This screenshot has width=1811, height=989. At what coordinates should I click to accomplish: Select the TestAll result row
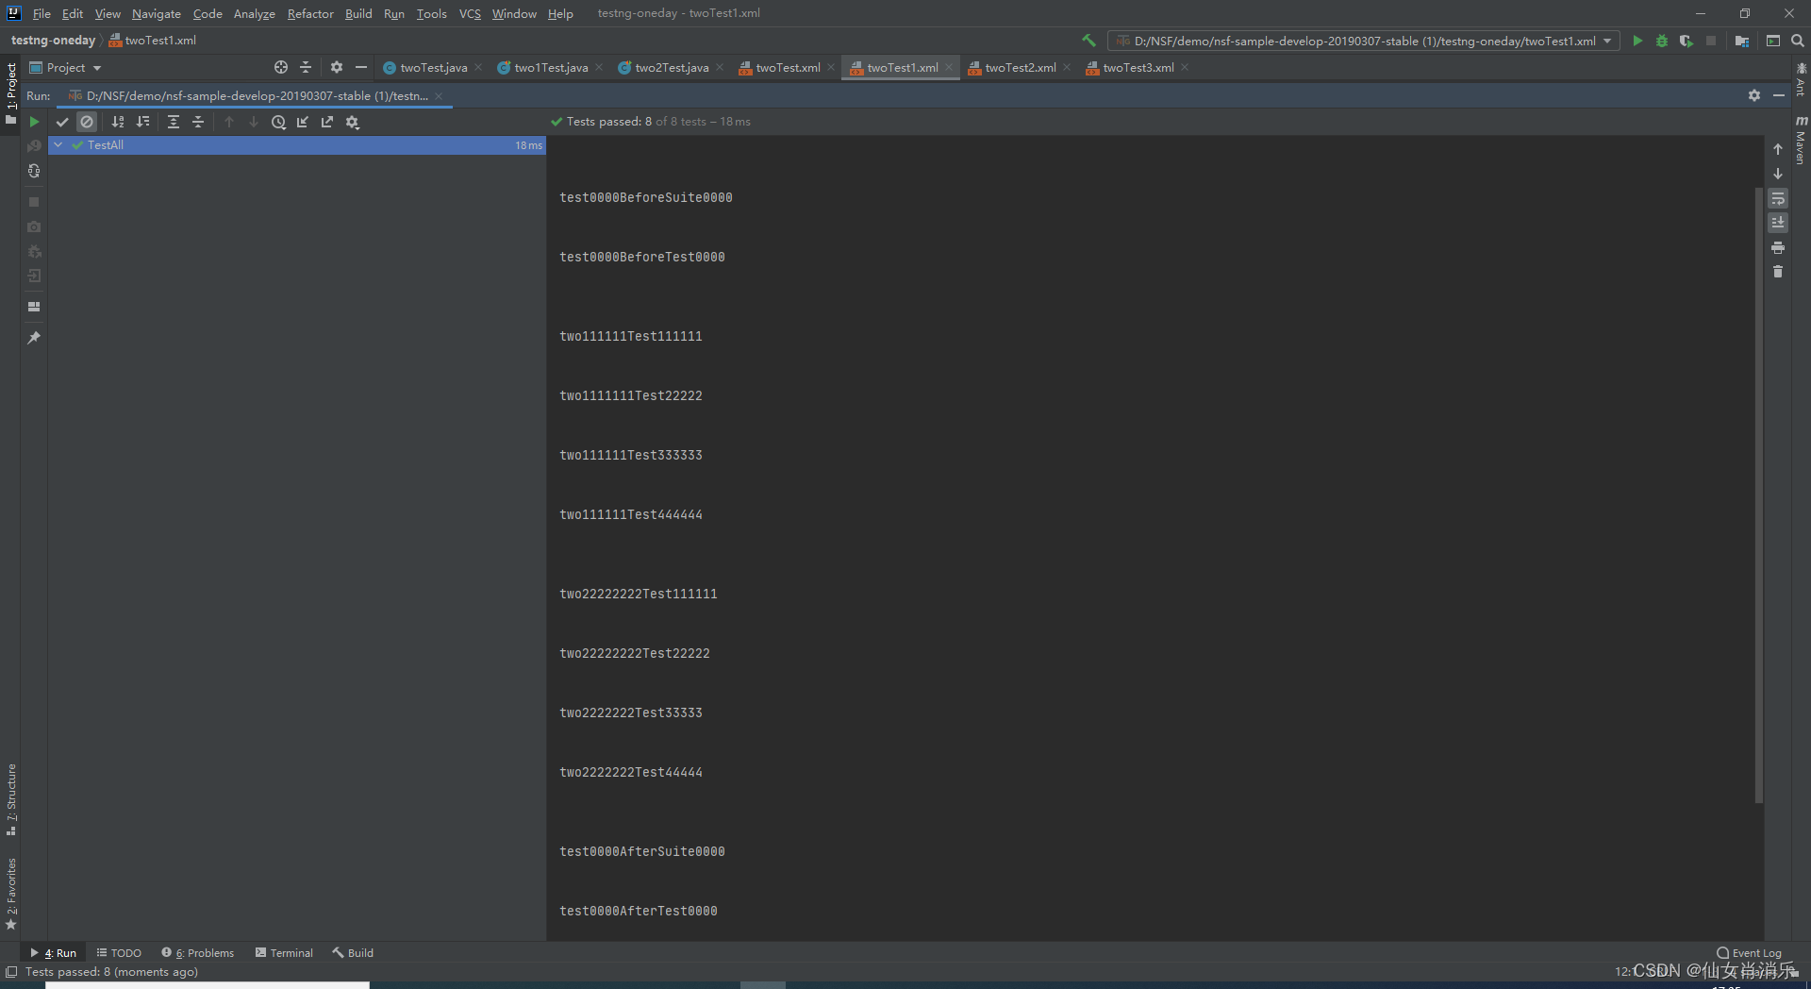pyautogui.click(x=297, y=145)
